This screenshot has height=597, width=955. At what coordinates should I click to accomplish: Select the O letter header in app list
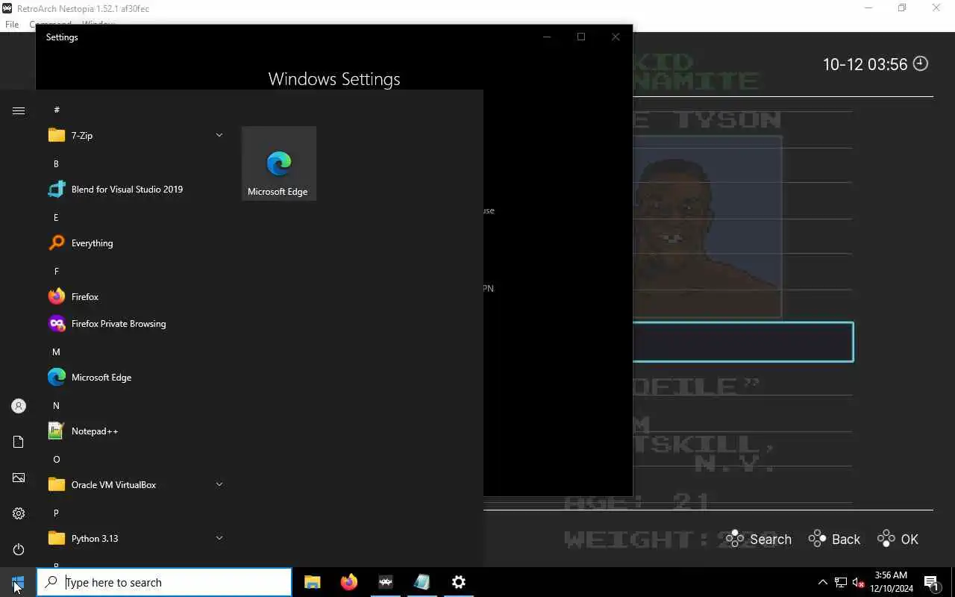pos(56,459)
